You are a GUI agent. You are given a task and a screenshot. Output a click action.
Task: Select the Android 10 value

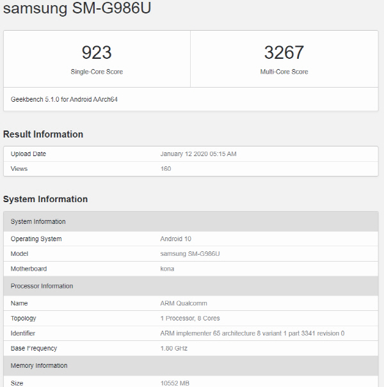(175, 239)
